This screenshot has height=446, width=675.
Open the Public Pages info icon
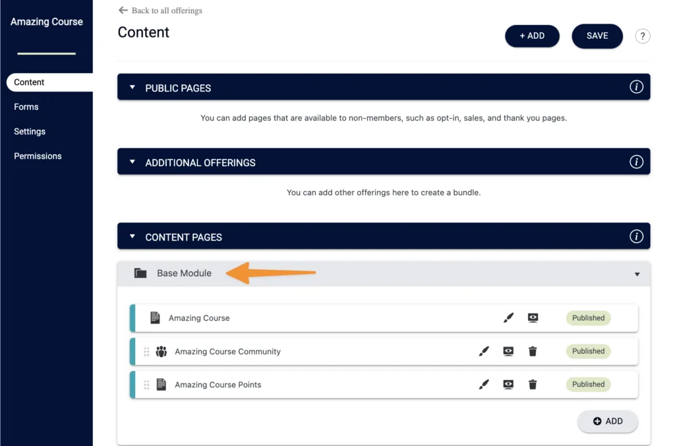click(636, 87)
